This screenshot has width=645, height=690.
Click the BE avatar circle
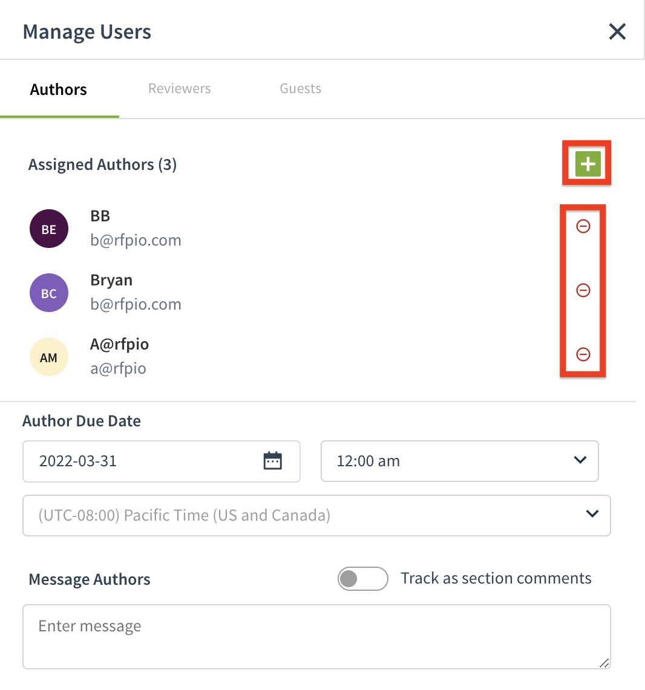point(49,229)
